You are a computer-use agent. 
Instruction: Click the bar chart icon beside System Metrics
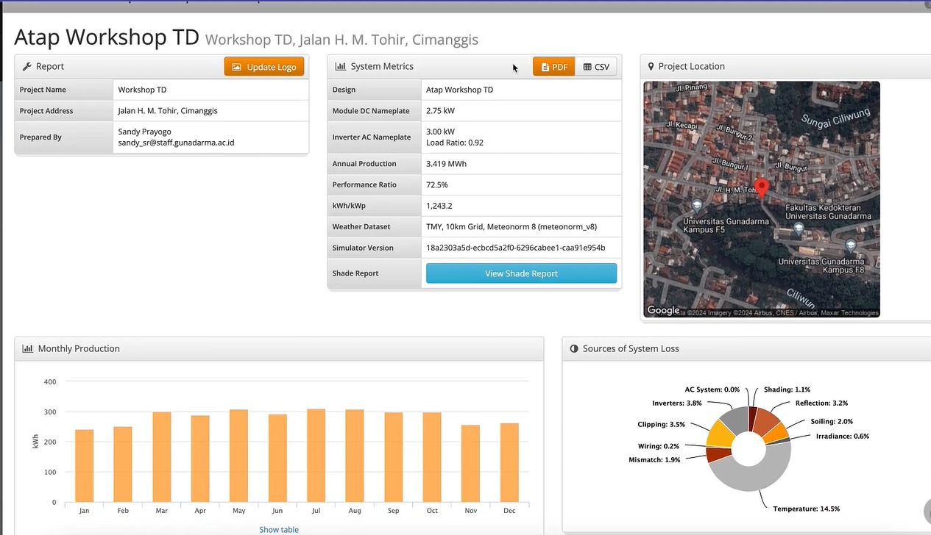[341, 67]
